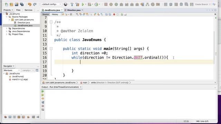
Task: Collapse the com.zakk.javaenums package node
Action: [x=9, y=20]
